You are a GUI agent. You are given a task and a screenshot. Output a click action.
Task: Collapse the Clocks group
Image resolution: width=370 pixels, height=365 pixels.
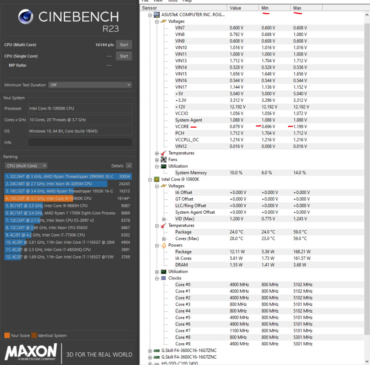157,279
